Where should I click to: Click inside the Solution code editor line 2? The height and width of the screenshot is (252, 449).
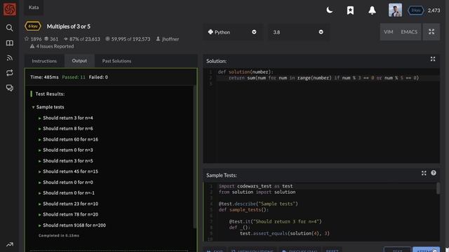pos(328,78)
